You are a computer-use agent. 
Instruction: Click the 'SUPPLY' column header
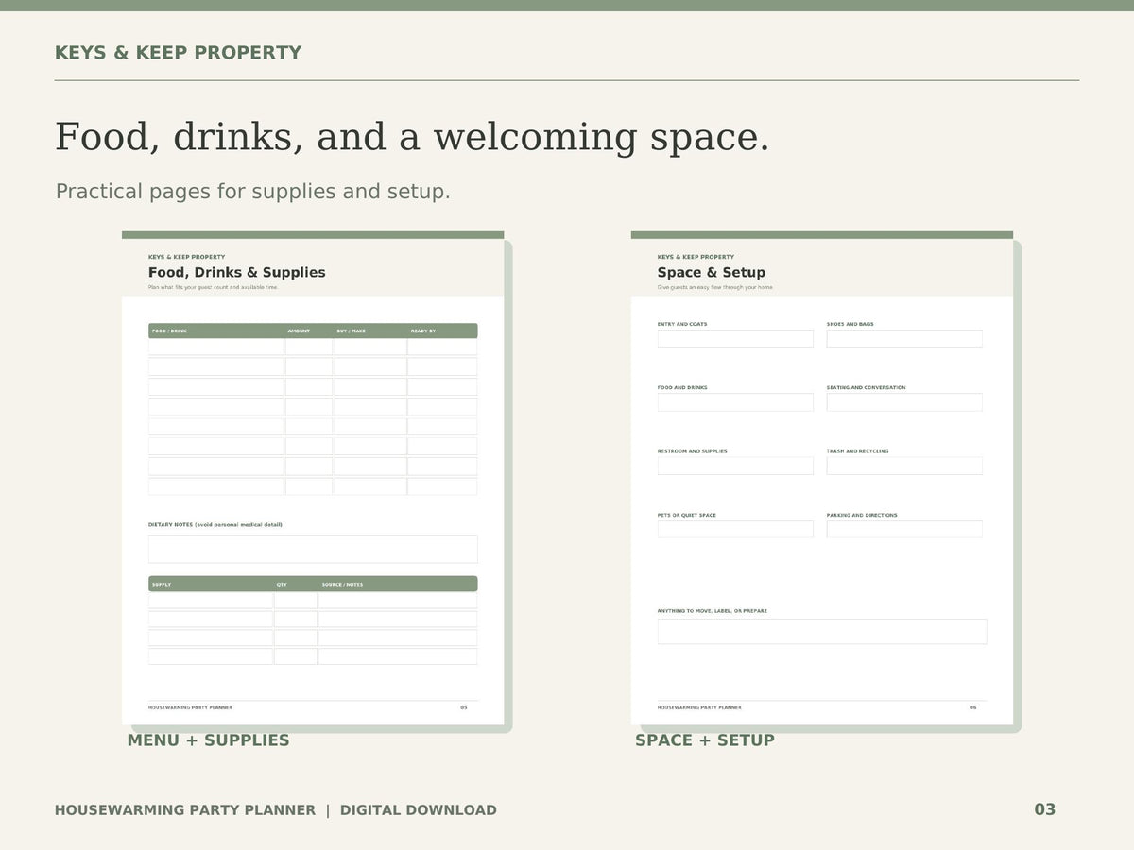[162, 585]
